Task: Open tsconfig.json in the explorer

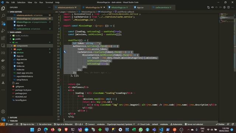Action: point(21,100)
